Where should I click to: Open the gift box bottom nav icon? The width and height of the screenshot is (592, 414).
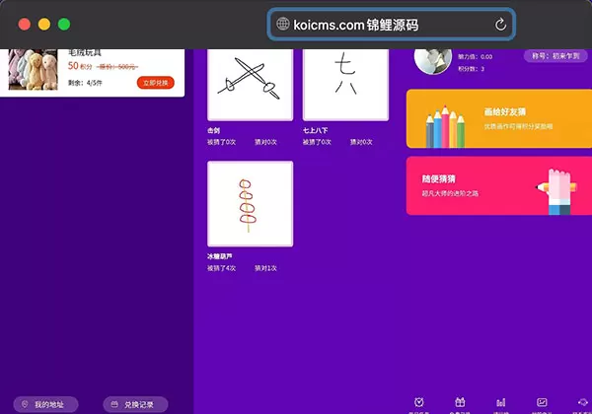point(460,402)
